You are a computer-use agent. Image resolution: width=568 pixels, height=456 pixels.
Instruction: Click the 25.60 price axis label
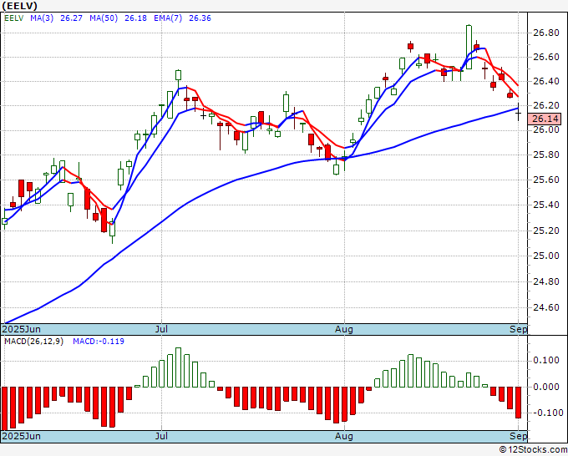[546, 180]
